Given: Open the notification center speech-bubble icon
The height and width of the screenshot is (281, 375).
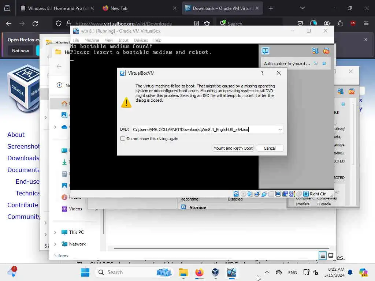Looking at the screenshot, I should tap(266, 50).
